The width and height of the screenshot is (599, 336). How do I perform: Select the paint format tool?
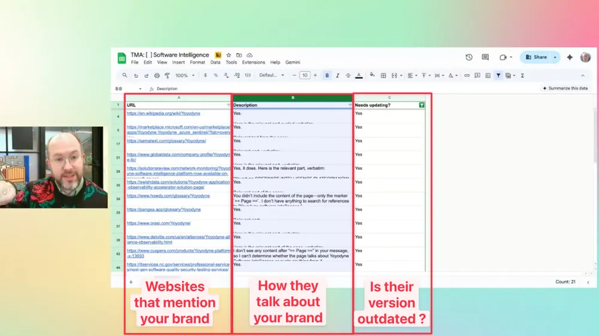(167, 75)
